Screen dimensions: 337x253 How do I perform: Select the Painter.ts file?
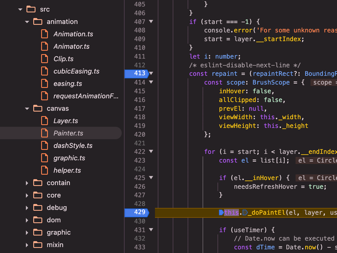(x=68, y=133)
